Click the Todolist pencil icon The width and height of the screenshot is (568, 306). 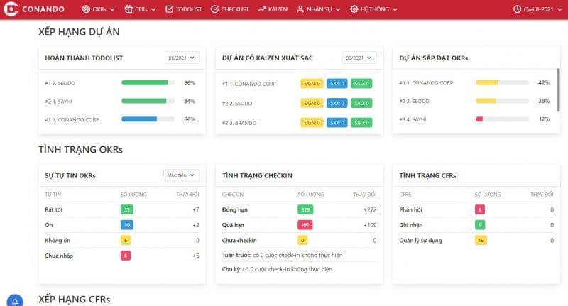170,9
